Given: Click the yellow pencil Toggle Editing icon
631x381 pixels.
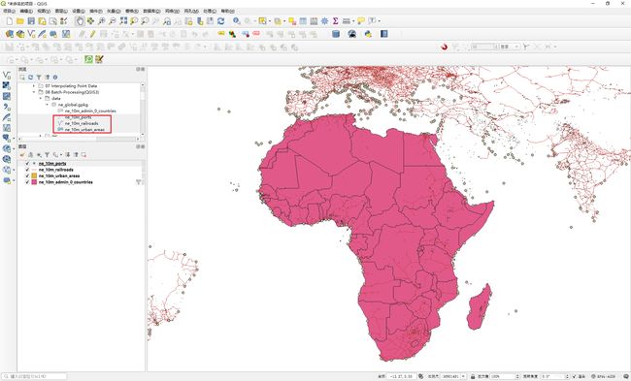Looking at the screenshot, I should [x=92, y=34].
